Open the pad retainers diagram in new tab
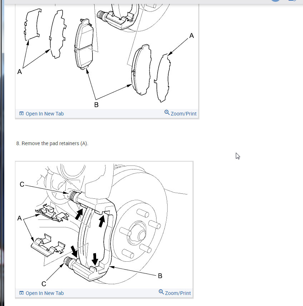 click(x=41, y=293)
